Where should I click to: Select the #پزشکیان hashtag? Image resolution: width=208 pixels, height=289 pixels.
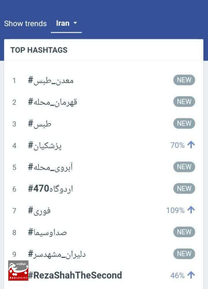45,146
